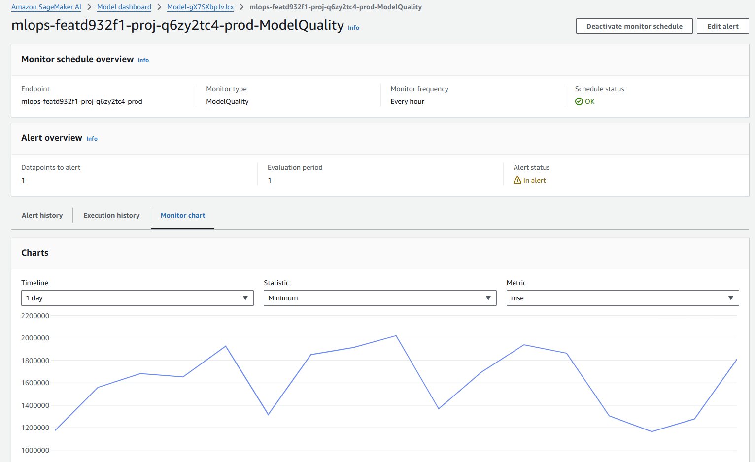Open Info link for Monitor schedule overview
Screen dimensions: 755x462
(x=143, y=60)
